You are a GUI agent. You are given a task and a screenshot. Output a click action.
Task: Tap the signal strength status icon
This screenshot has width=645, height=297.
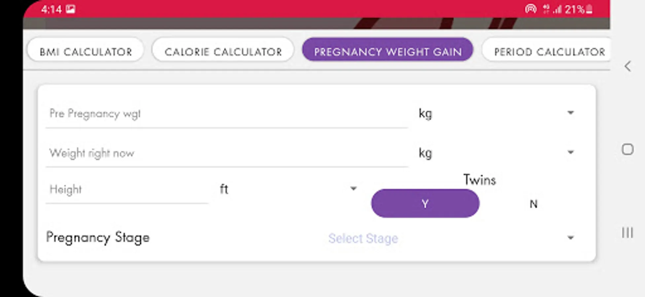(557, 9)
